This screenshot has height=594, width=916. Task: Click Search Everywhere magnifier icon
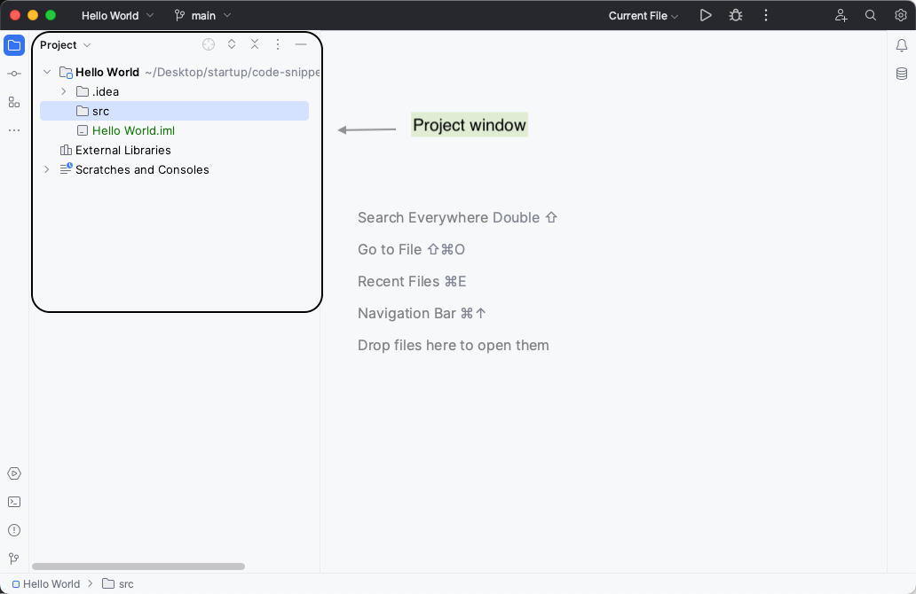click(x=871, y=15)
